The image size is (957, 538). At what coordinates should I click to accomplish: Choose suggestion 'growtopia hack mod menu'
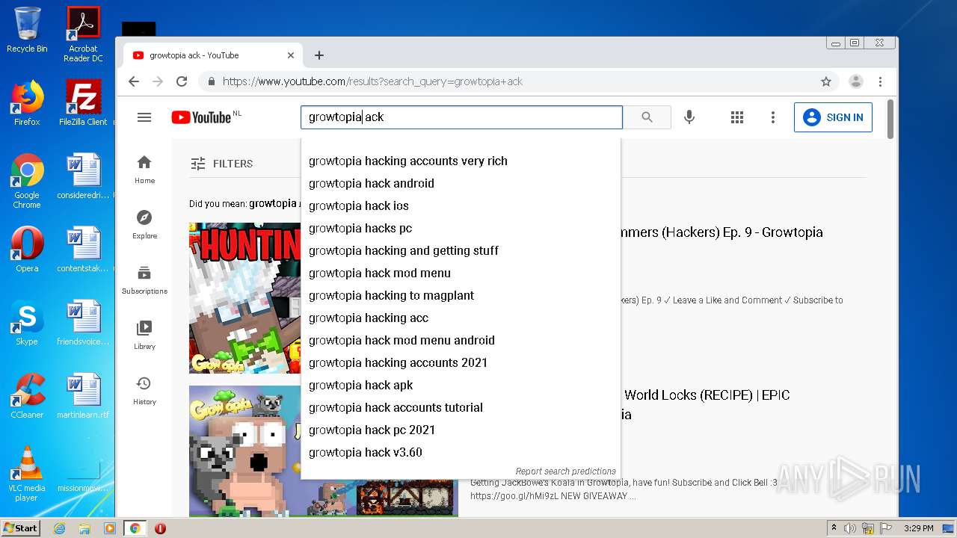[461, 273]
